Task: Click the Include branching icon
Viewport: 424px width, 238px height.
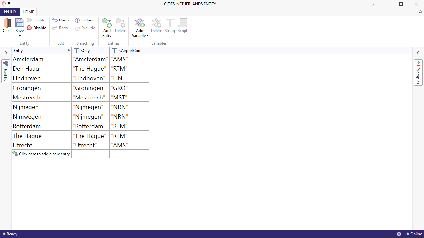Action: click(77, 20)
